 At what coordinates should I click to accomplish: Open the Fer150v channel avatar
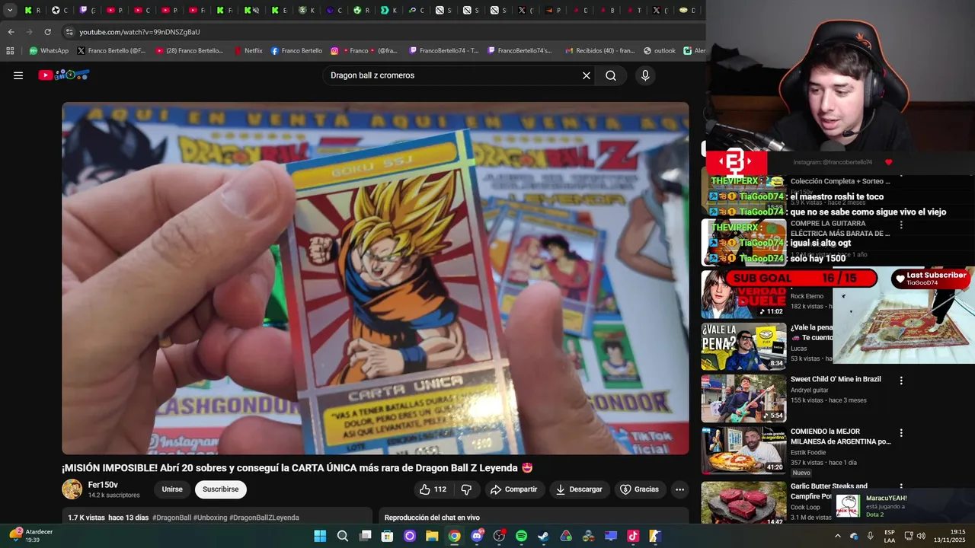coord(72,489)
